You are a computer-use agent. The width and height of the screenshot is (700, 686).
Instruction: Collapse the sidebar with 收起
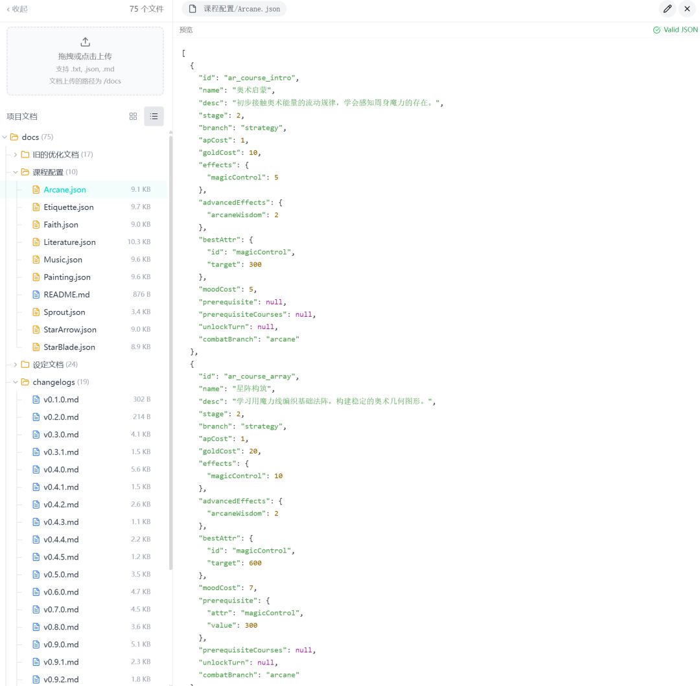[17, 9]
